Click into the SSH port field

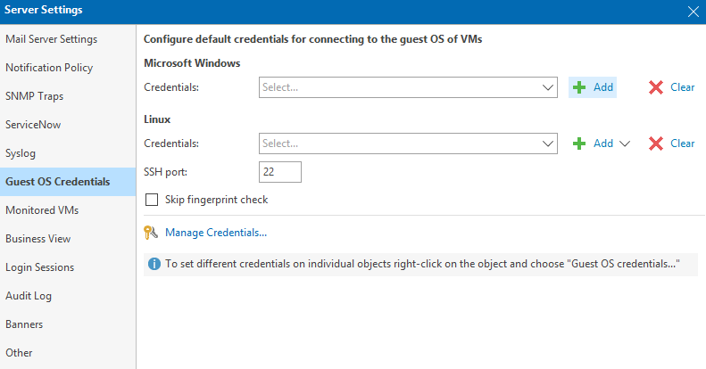[x=280, y=172]
